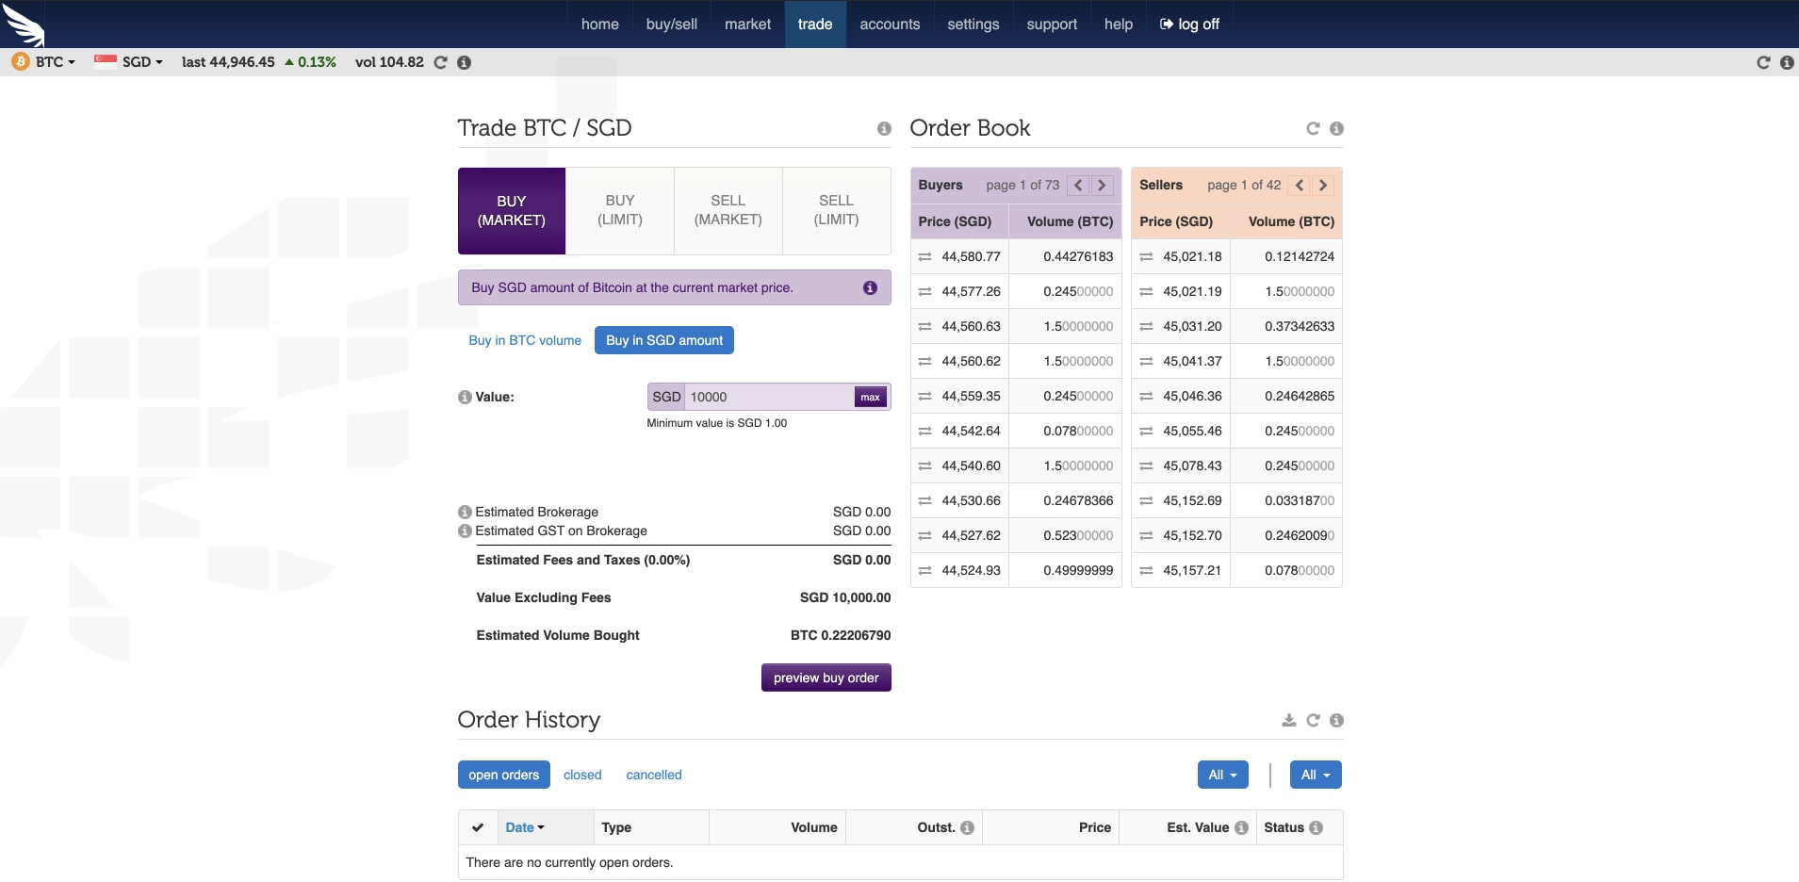
Task: Click buyer volume 0.24678366
Action: [x=1078, y=500]
